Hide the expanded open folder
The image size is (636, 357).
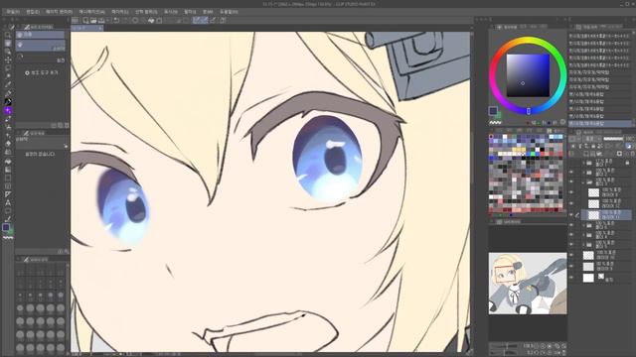572,182
